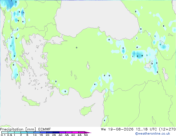
Task: Click the 0 value in central Turkey
Action: click(x=77, y=47)
